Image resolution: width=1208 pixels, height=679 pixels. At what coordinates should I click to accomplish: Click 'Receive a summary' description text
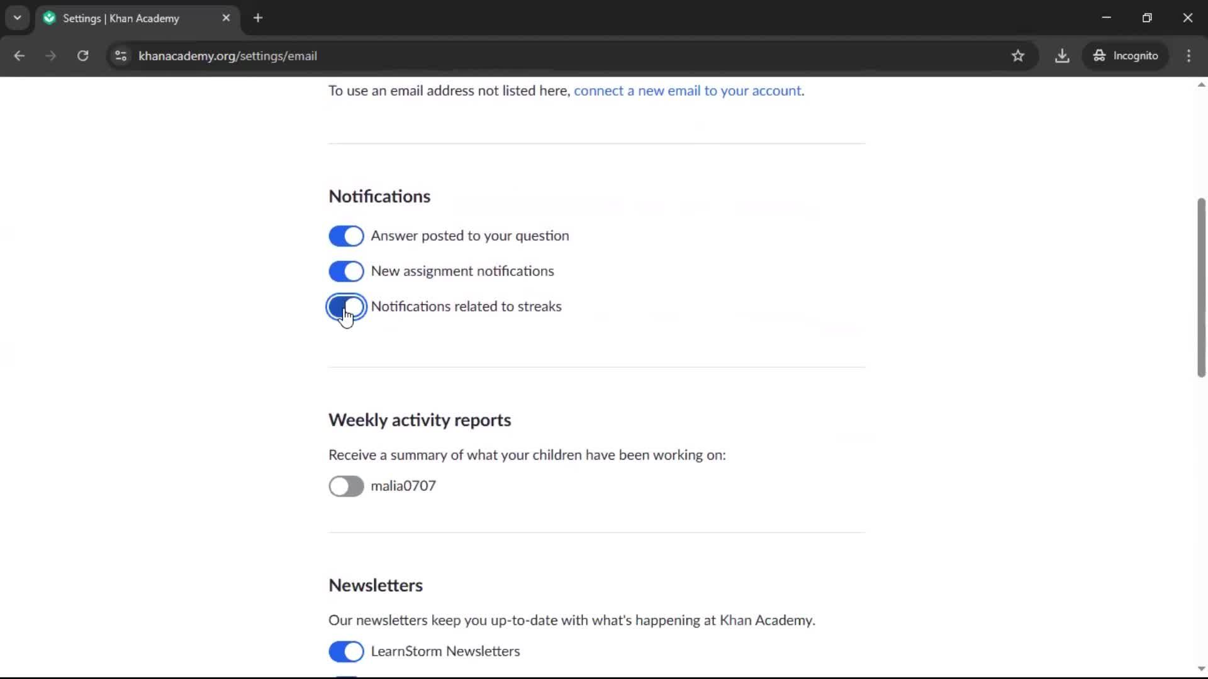point(527,455)
